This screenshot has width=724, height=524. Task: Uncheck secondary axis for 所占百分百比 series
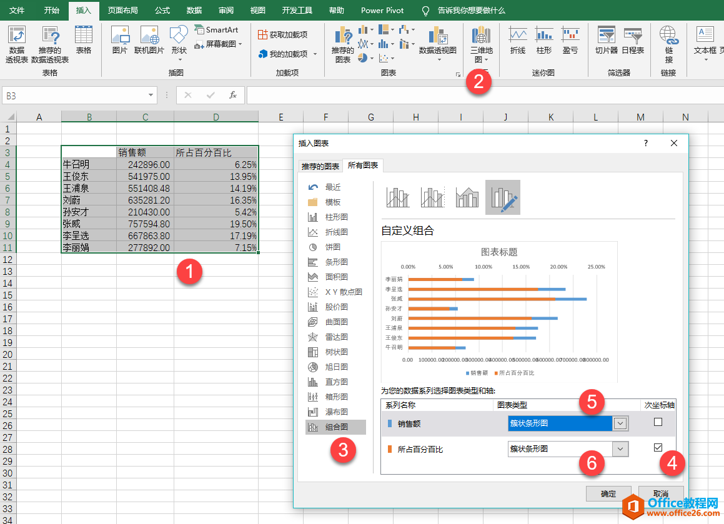point(658,447)
